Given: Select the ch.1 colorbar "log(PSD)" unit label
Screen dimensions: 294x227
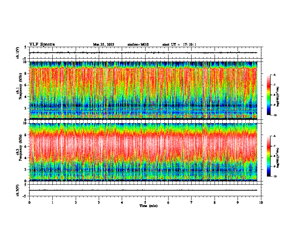Looking at the screenshot, I should (278, 97).
